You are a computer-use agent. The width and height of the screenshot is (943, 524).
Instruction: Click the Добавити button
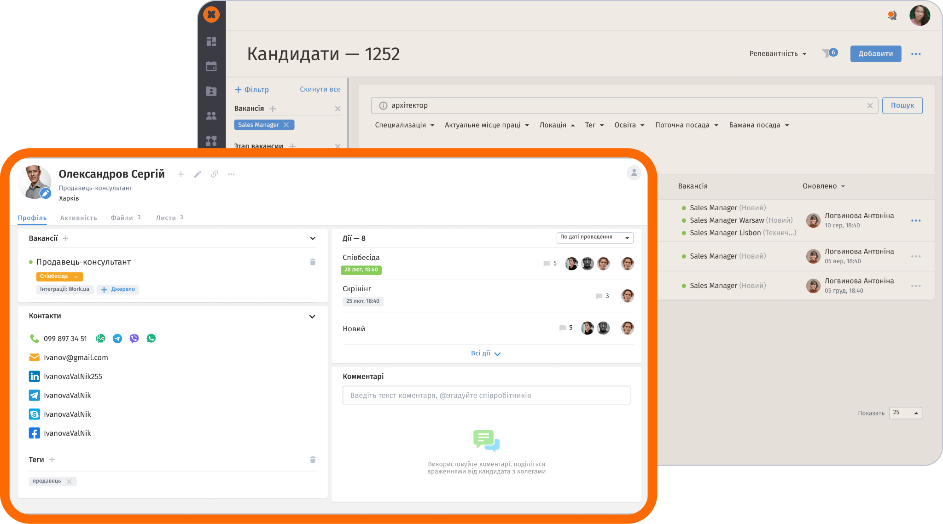click(x=875, y=53)
